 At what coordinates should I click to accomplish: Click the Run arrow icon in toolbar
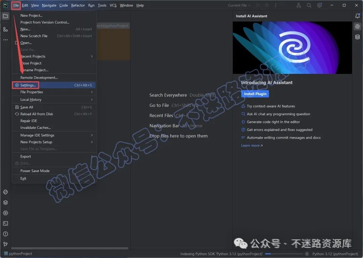258,5
